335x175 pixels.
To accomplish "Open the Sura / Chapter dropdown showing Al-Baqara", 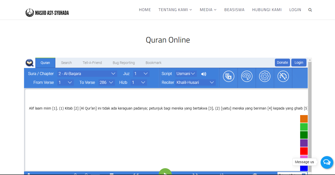I will [87, 74].
